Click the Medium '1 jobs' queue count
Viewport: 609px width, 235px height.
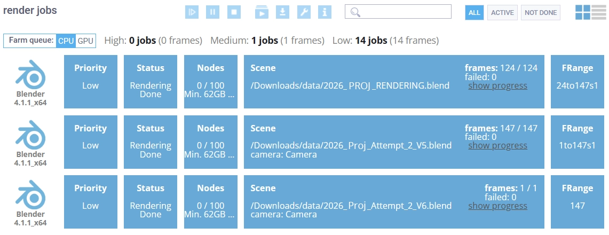265,41
